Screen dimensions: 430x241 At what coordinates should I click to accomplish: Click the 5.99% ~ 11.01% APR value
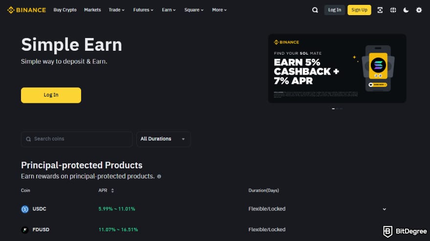point(117,209)
